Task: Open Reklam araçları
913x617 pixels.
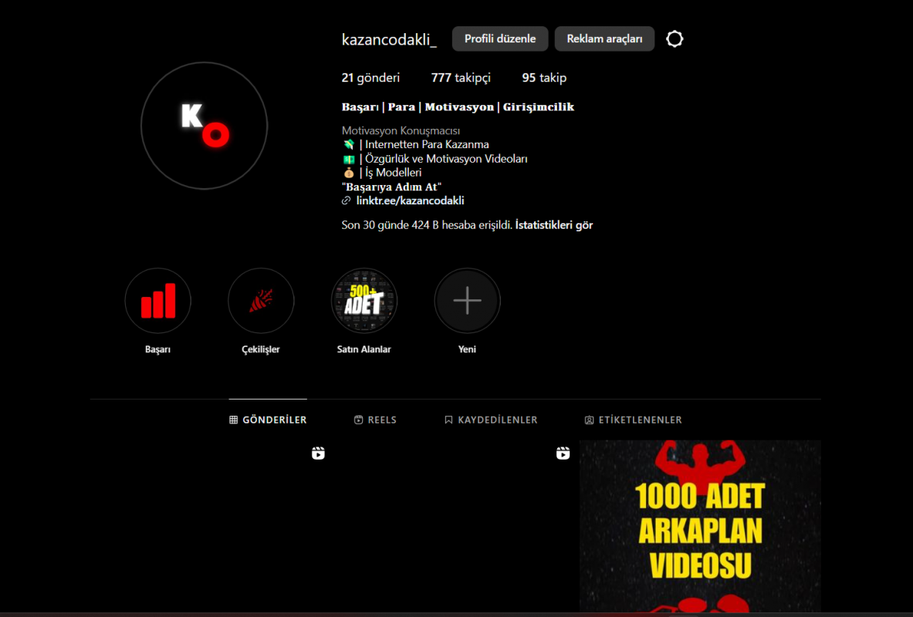Action: [x=604, y=39]
